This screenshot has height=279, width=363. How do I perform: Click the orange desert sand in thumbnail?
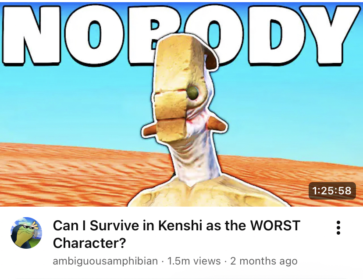click(x=69, y=176)
